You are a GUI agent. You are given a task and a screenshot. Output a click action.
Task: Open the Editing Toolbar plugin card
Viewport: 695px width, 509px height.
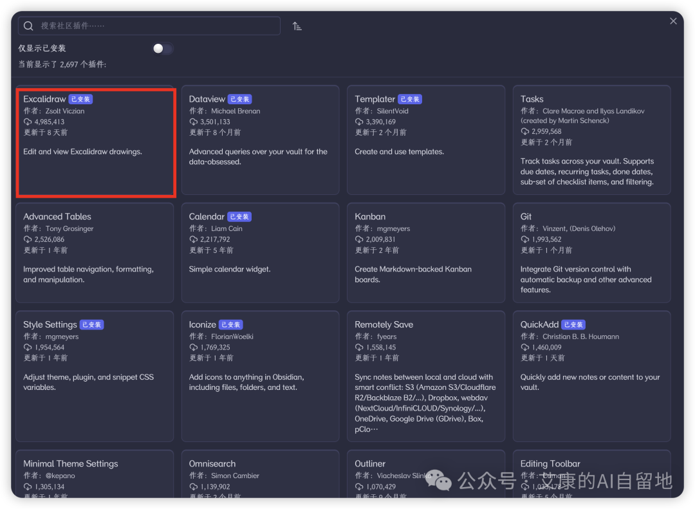(x=592, y=474)
